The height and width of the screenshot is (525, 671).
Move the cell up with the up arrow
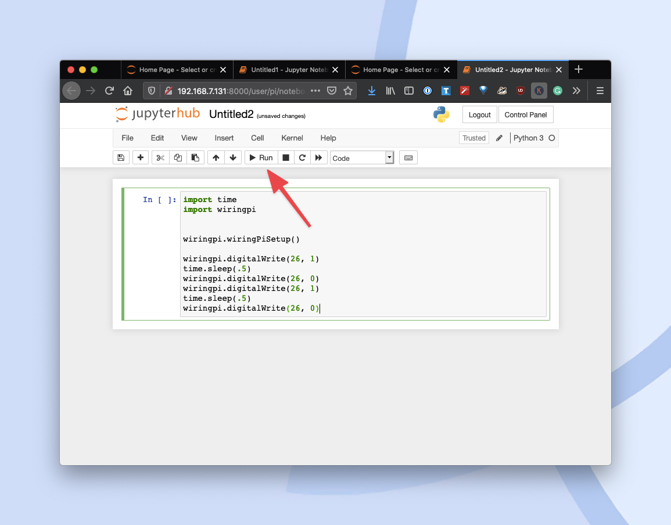[x=216, y=157]
